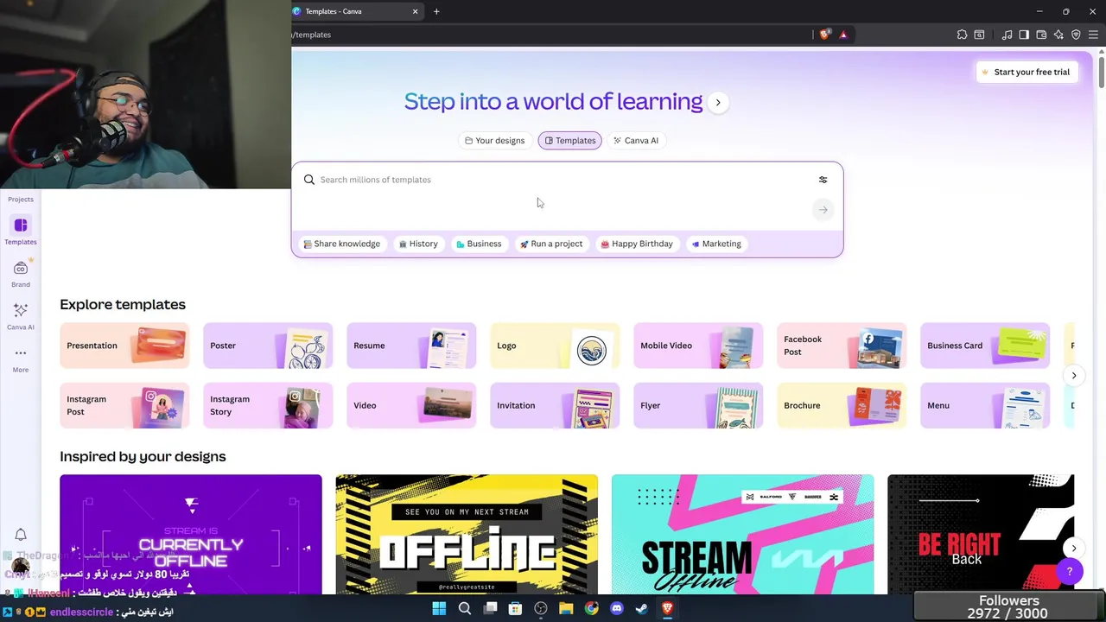Open Logo template category

coord(555,346)
